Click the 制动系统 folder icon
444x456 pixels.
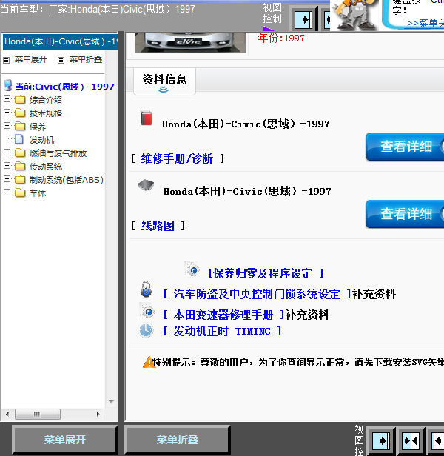click(x=20, y=180)
